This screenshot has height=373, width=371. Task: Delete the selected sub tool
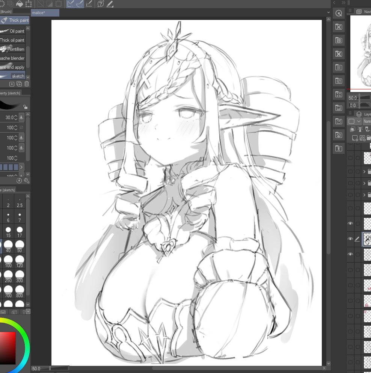tap(27, 84)
